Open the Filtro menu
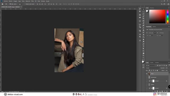170x96 pixels. click(x=32, y=1)
